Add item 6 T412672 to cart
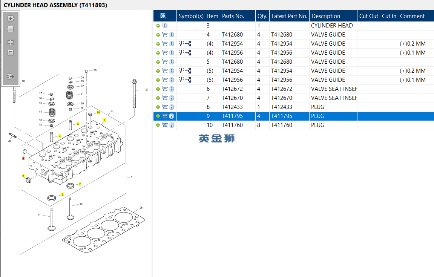The width and height of the screenshot is (434, 277). point(165,89)
